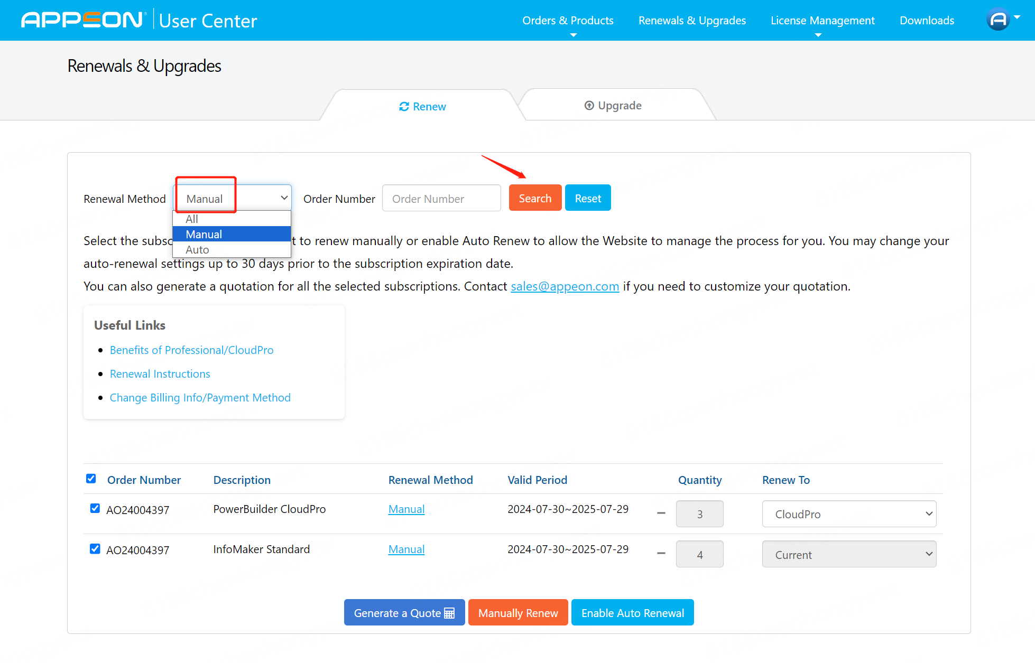Click the Order Number column header
The image size is (1035, 663).
coord(144,480)
